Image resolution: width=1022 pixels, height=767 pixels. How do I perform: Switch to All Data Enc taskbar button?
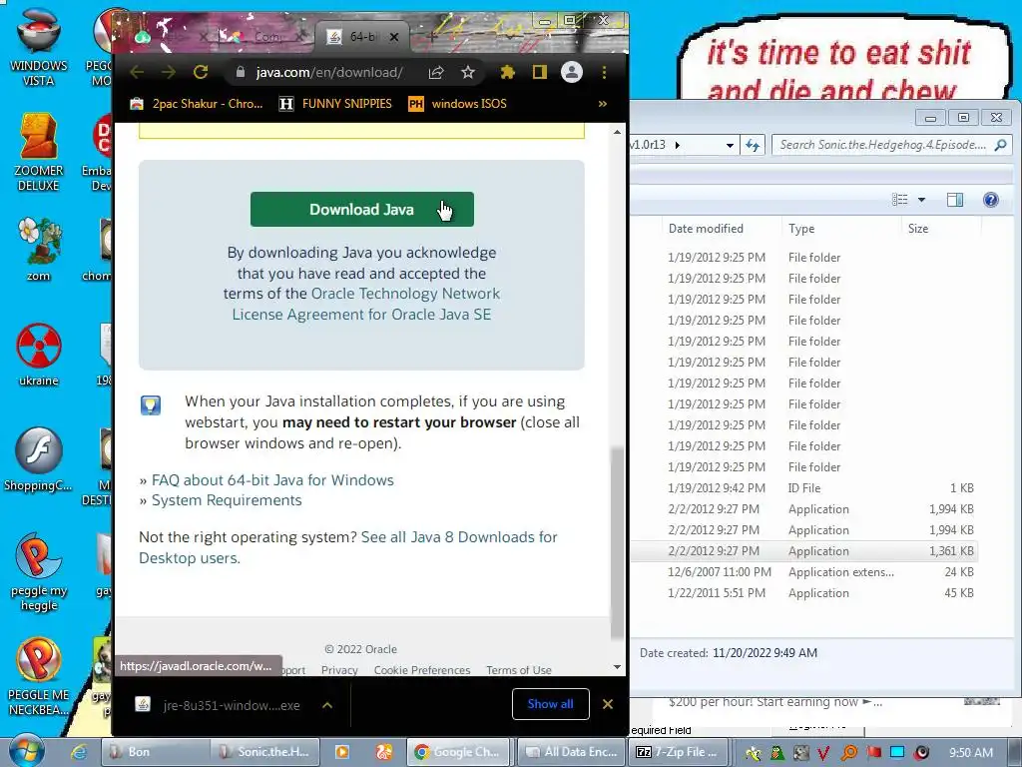click(571, 752)
